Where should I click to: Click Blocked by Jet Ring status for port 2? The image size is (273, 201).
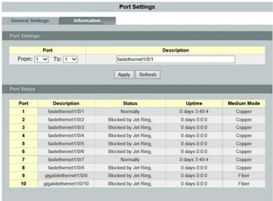[130, 120]
